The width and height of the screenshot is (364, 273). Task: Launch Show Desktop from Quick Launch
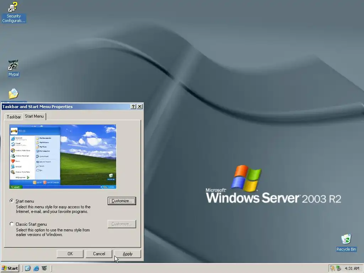click(x=28, y=268)
